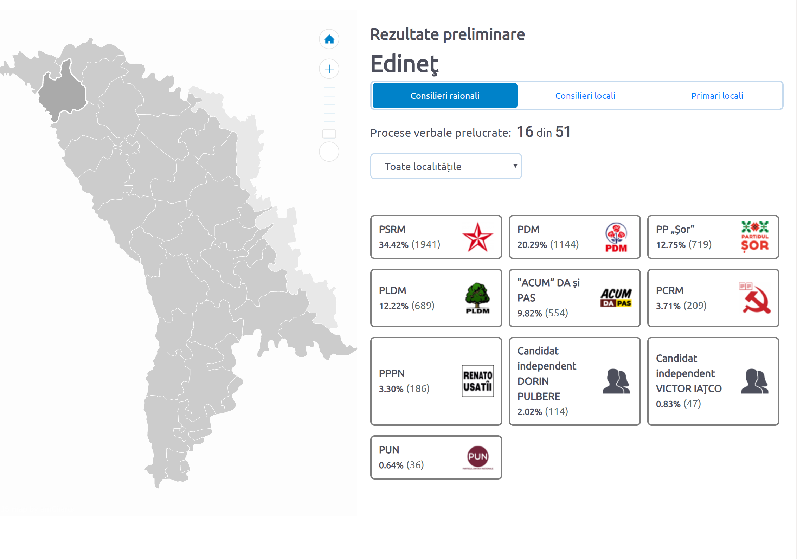Zoom in with the plus button
Viewport: 797px width, 559px height.
(x=329, y=69)
